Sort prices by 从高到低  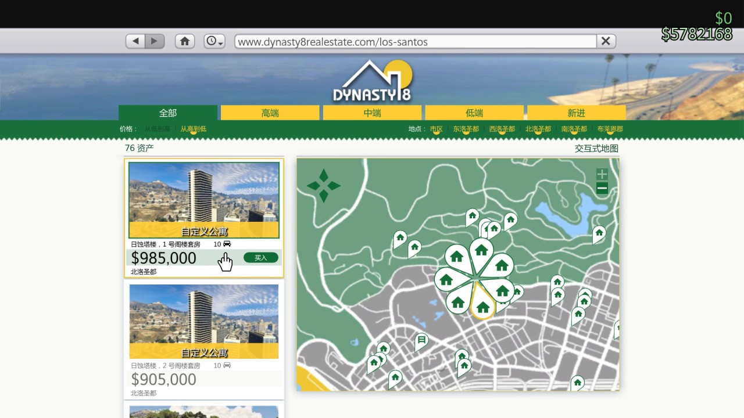[x=194, y=129]
